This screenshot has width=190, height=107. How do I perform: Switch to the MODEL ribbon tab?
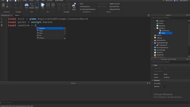tap(31, 1)
